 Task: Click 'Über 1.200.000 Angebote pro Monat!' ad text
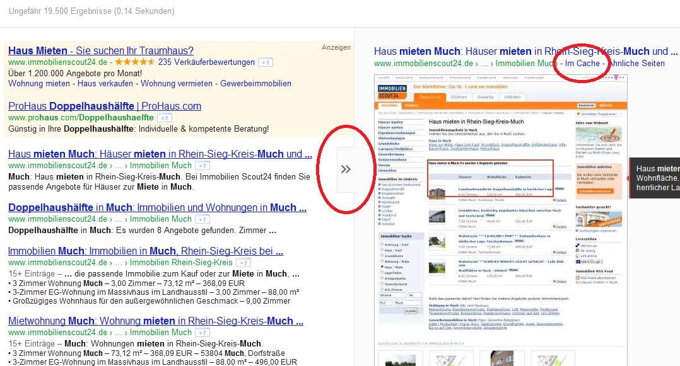[75, 73]
